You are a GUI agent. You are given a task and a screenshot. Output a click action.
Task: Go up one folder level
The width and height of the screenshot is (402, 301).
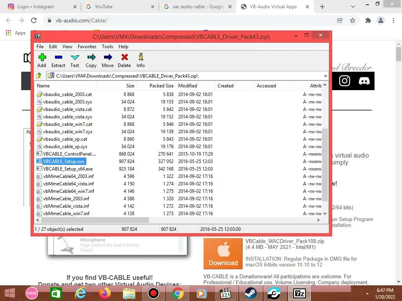point(39,76)
